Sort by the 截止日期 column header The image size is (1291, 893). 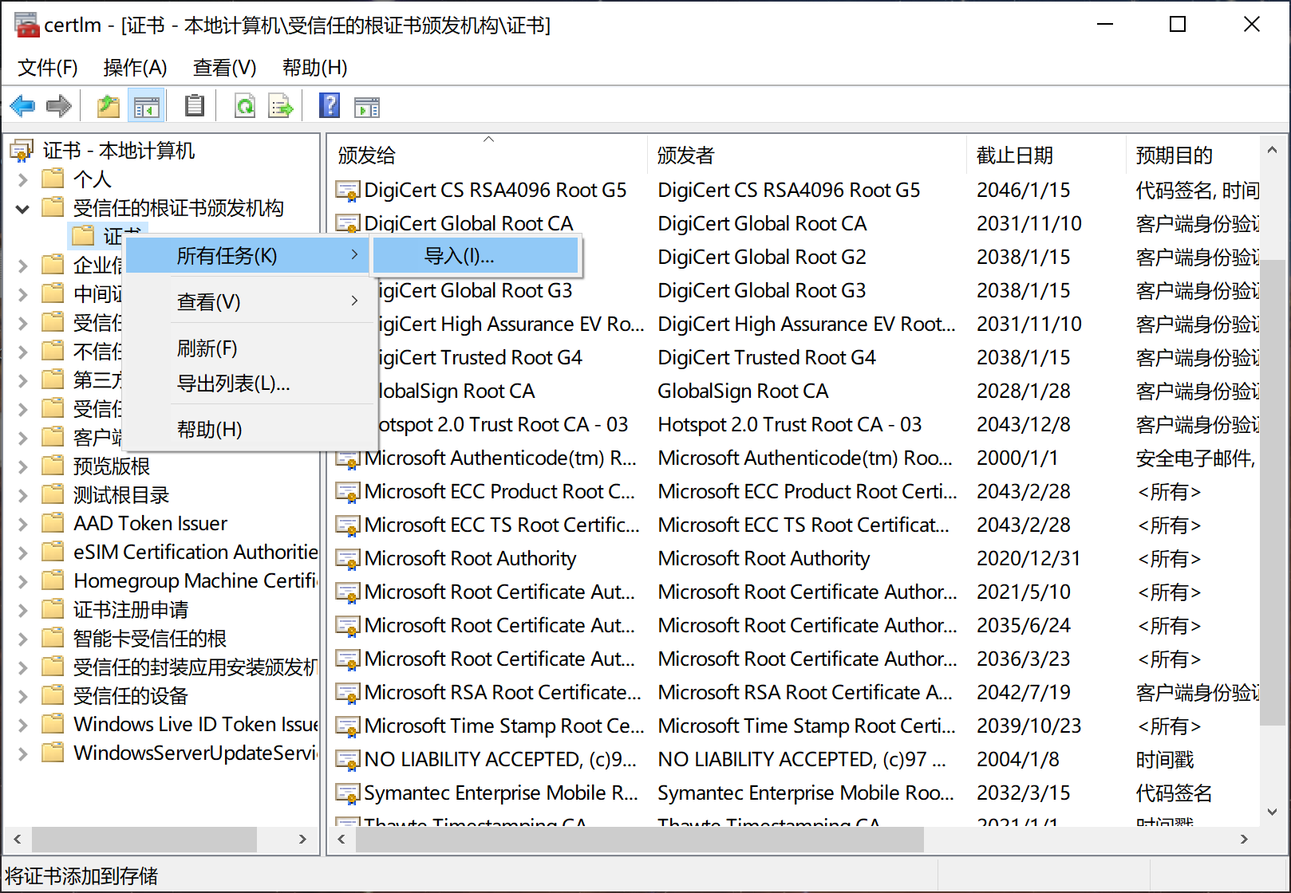(1014, 155)
